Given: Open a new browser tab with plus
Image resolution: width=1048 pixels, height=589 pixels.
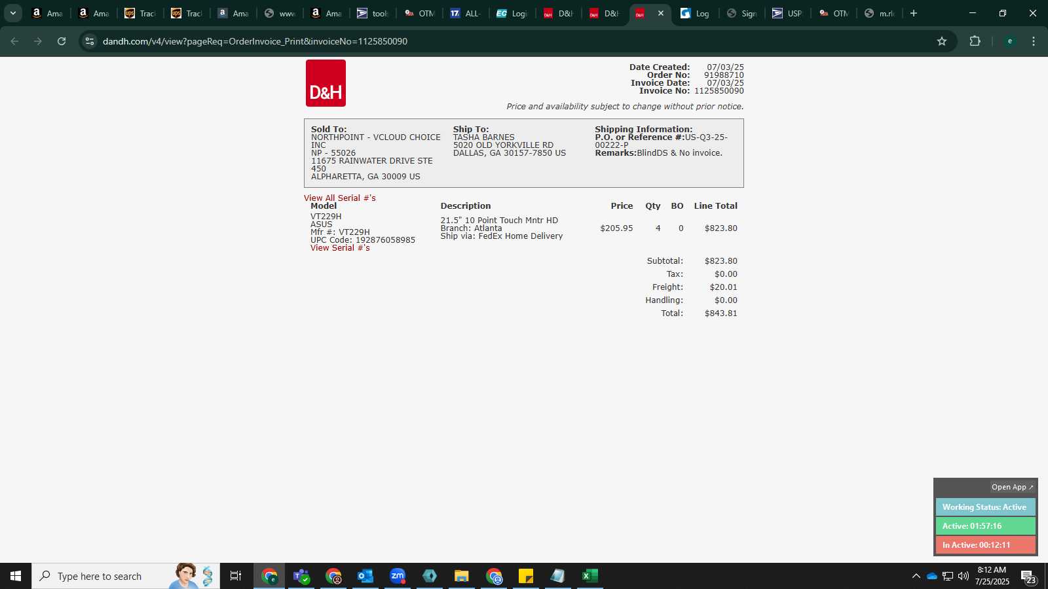Looking at the screenshot, I should pyautogui.click(x=914, y=13).
